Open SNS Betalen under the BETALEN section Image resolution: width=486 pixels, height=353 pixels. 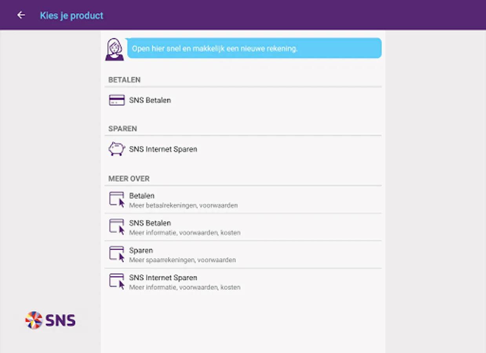[243, 100]
